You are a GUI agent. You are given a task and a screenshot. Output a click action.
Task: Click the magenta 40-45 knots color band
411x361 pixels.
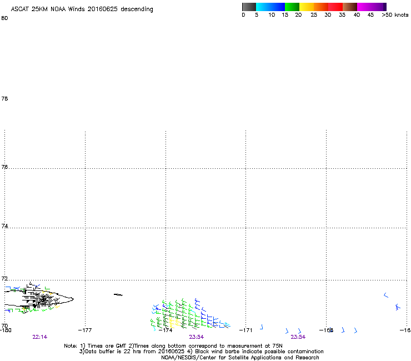pyautogui.click(x=364, y=7)
